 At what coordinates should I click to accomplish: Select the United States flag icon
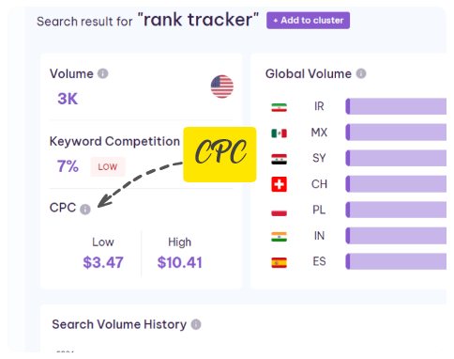(222, 86)
